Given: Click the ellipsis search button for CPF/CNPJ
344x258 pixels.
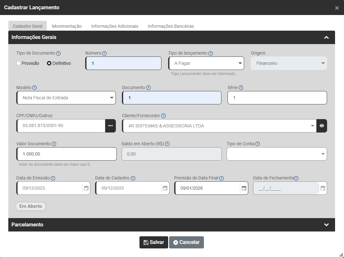Looking at the screenshot, I should pos(110,126).
